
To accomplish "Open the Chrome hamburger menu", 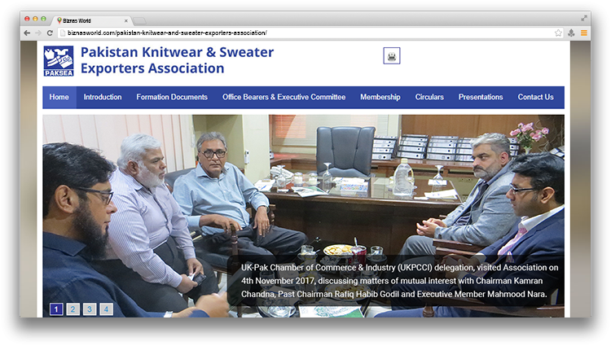I will pyautogui.click(x=584, y=33).
